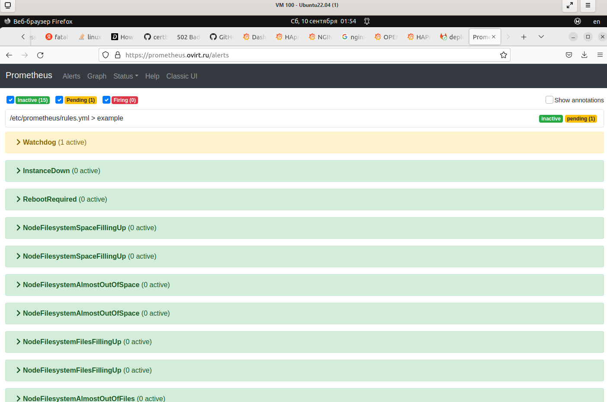Reload the page with the refresh icon
The image size is (607, 402).
[x=40, y=55]
